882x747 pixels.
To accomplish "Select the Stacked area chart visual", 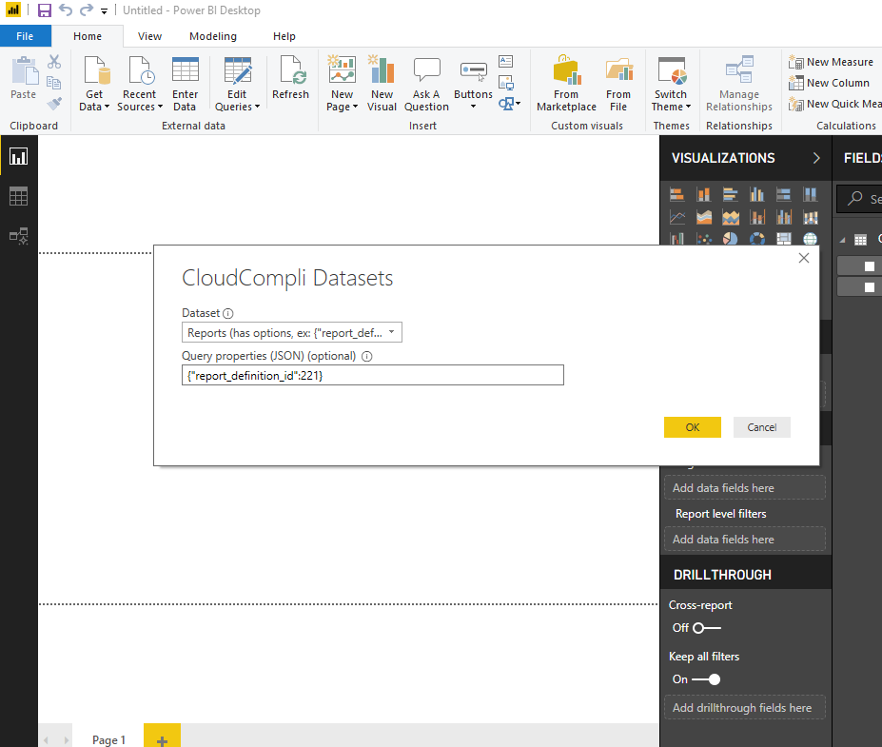I will pos(730,217).
